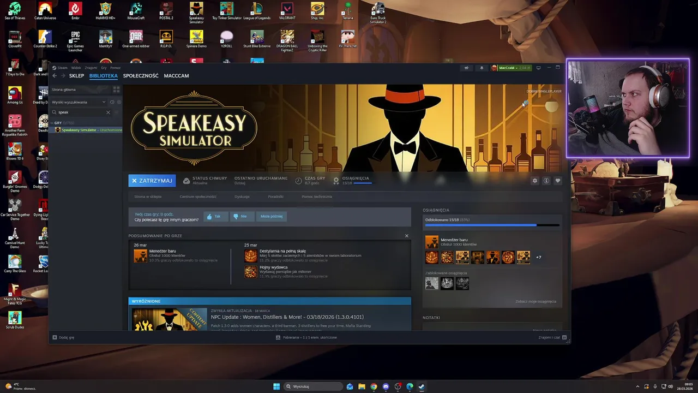Open Discord in taskbar

coord(386,386)
